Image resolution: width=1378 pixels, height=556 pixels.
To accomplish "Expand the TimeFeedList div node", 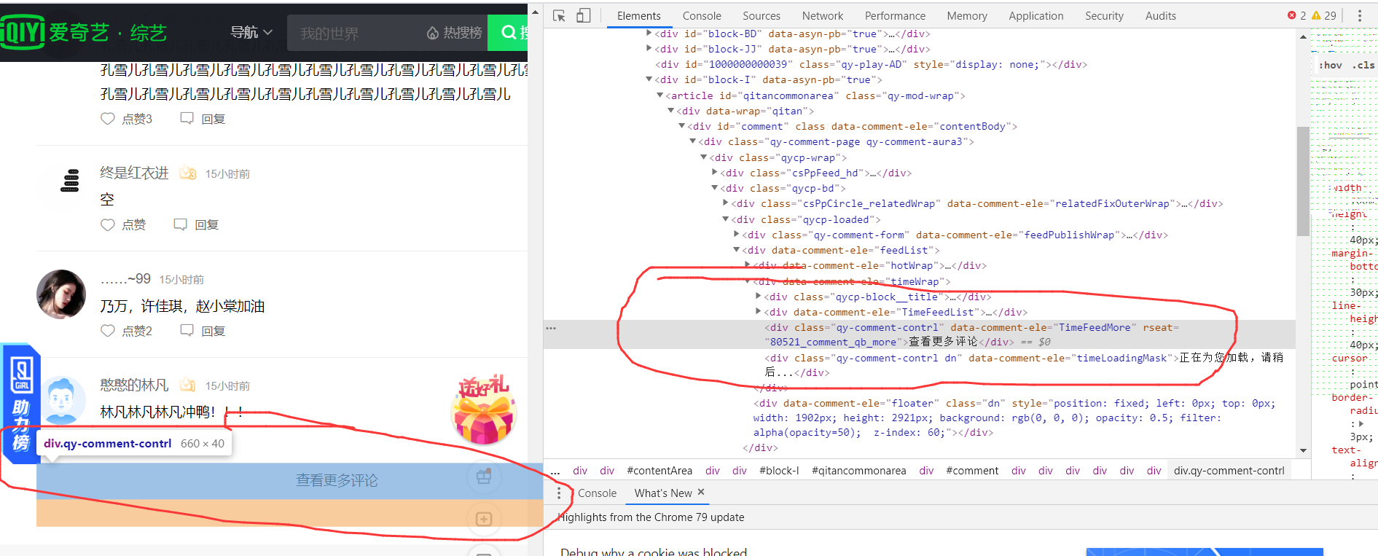I will pos(759,312).
